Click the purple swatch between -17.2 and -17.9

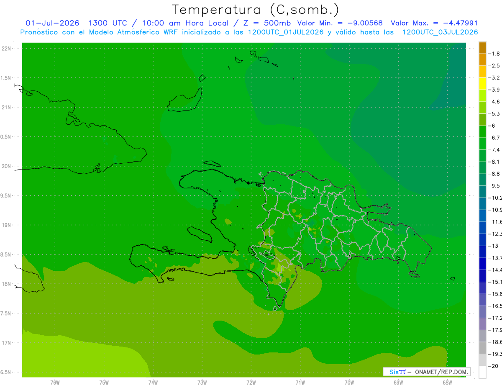(482, 324)
